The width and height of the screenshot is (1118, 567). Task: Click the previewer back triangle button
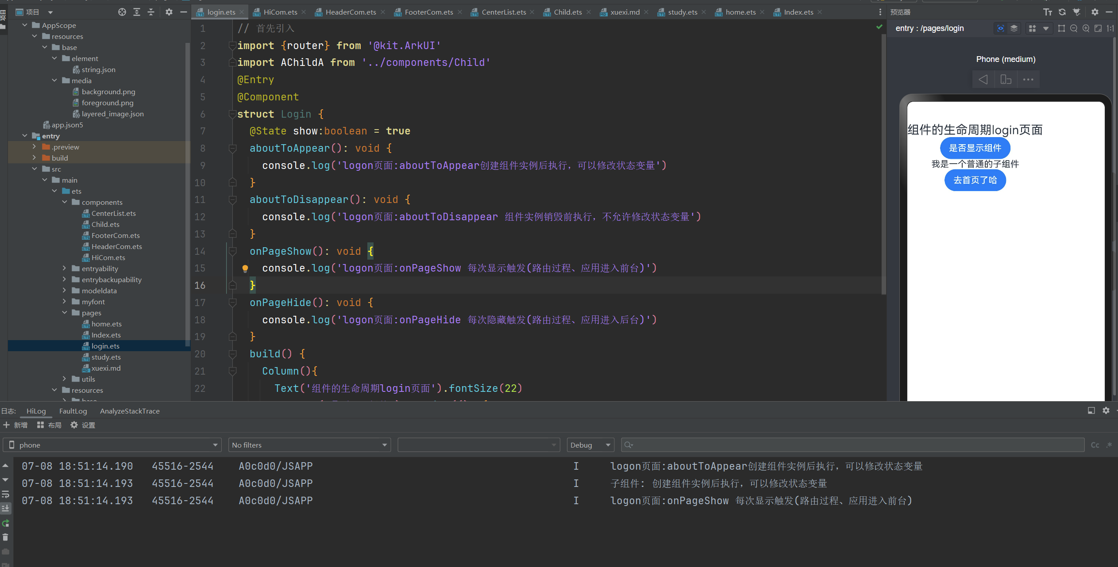(x=983, y=80)
